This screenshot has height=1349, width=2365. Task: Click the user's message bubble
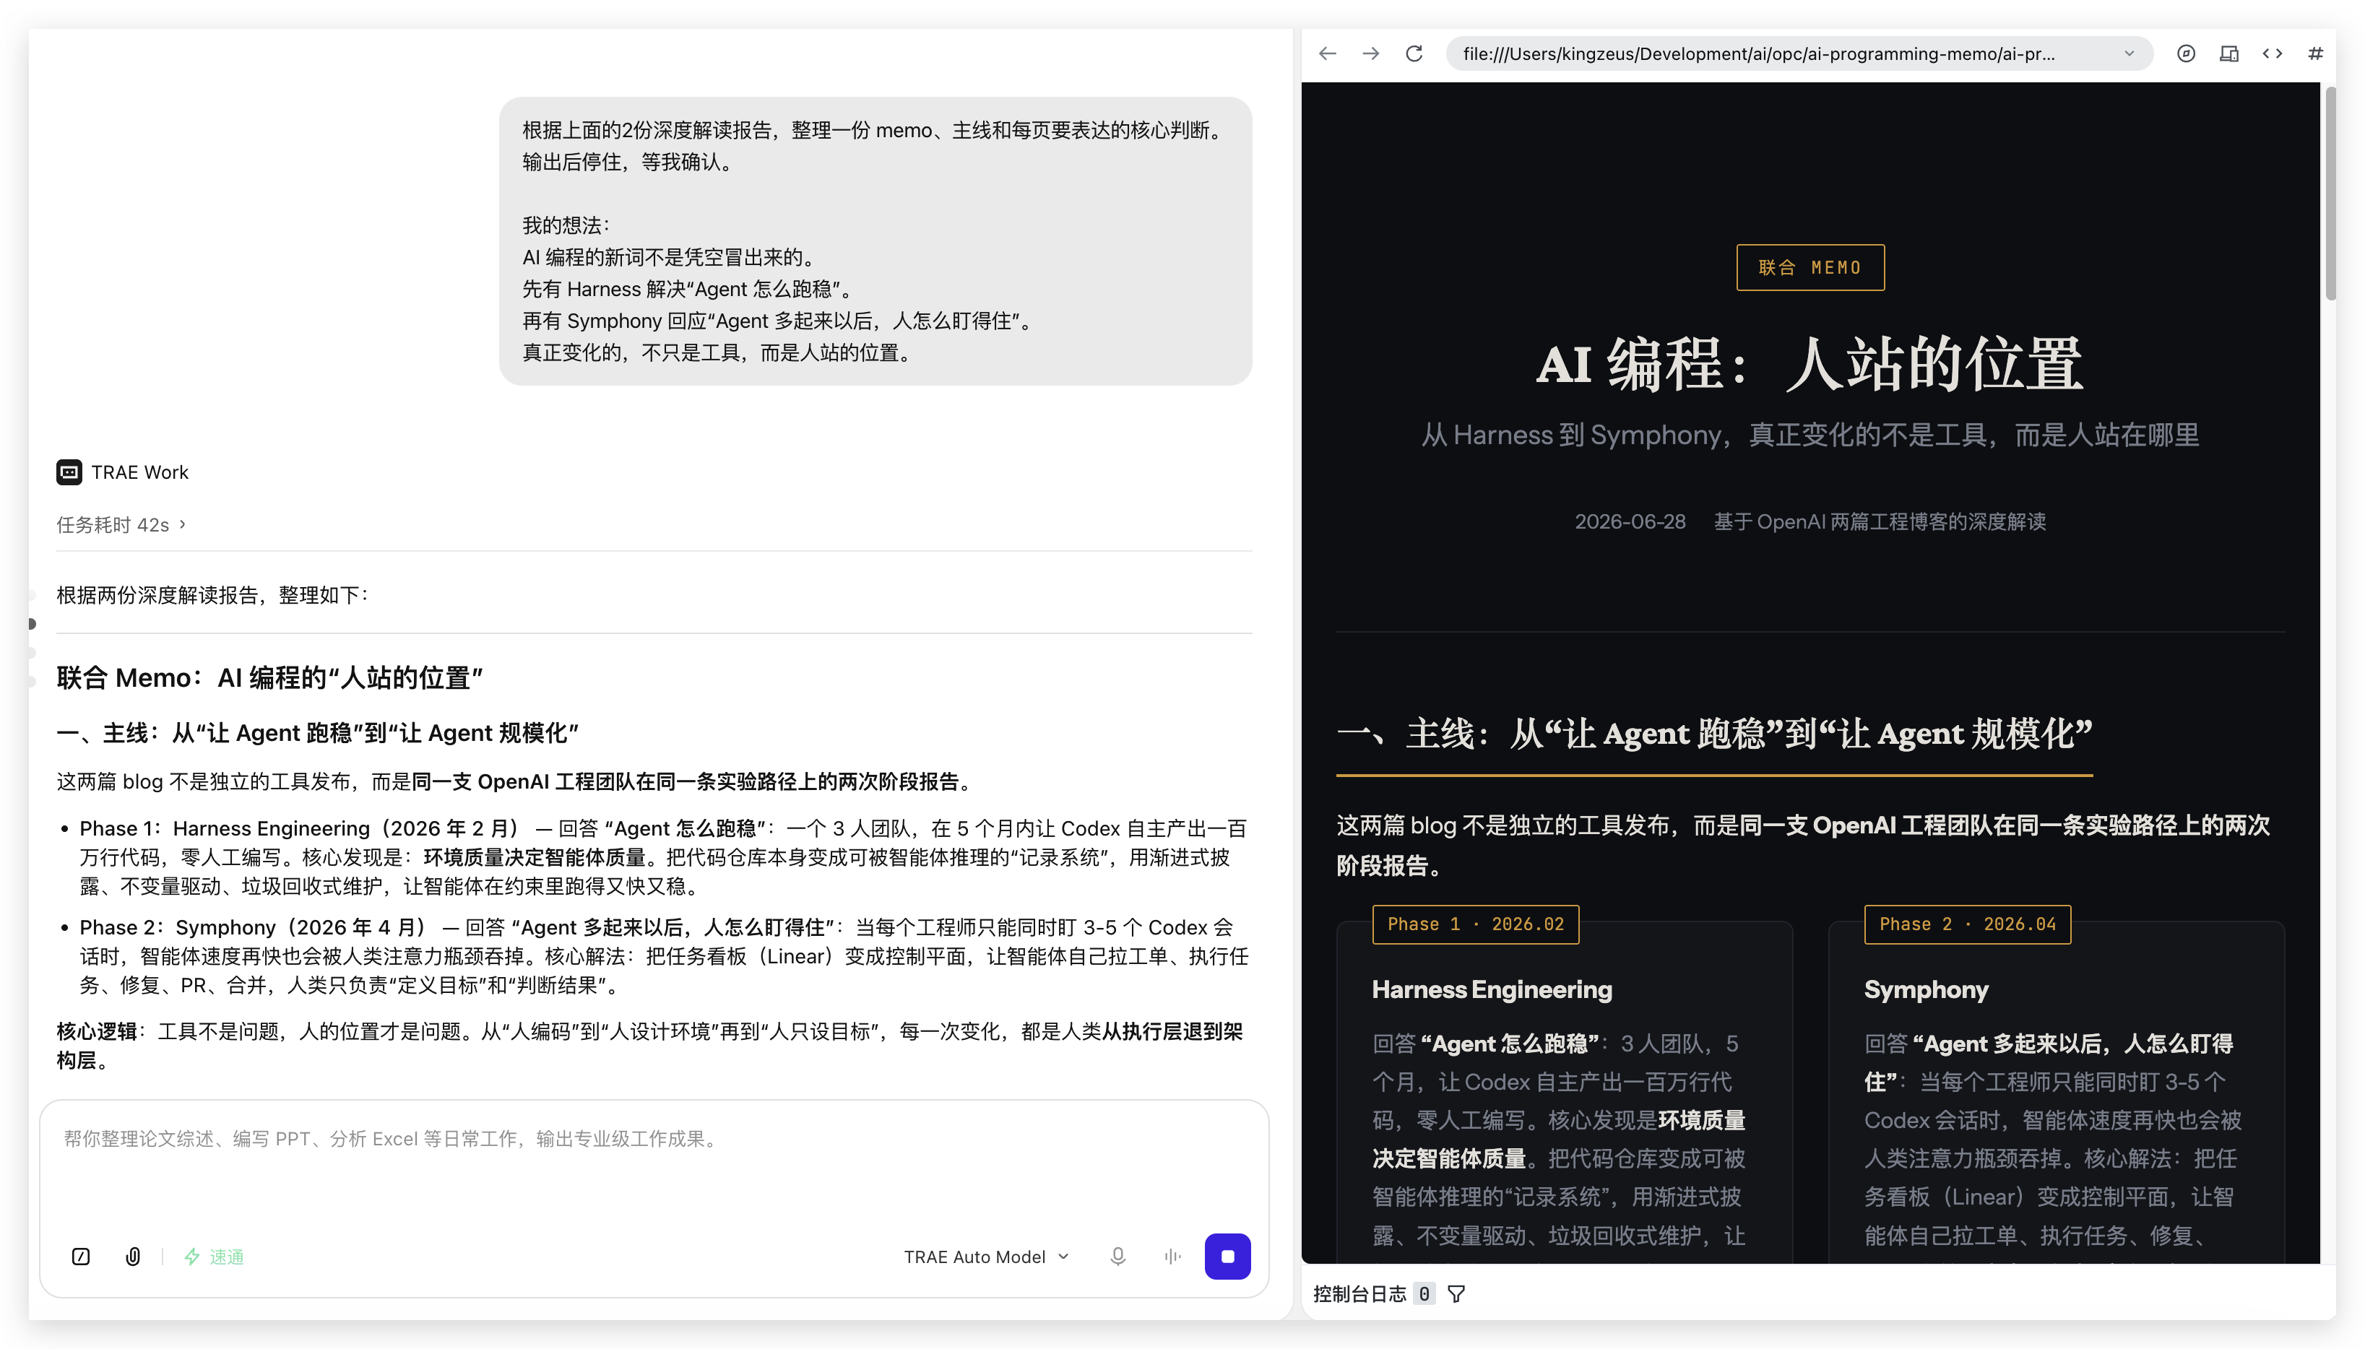pos(875,241)
